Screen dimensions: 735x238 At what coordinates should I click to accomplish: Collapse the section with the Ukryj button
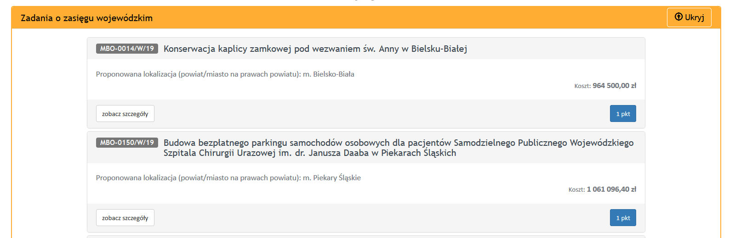689,17
